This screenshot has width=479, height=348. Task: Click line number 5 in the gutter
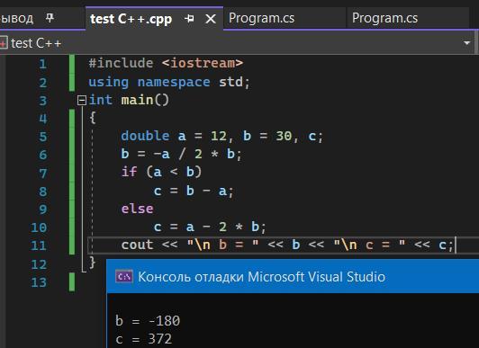(x=43, y=137)
